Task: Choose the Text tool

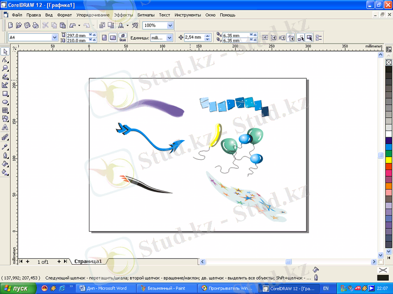Action: 5,127
